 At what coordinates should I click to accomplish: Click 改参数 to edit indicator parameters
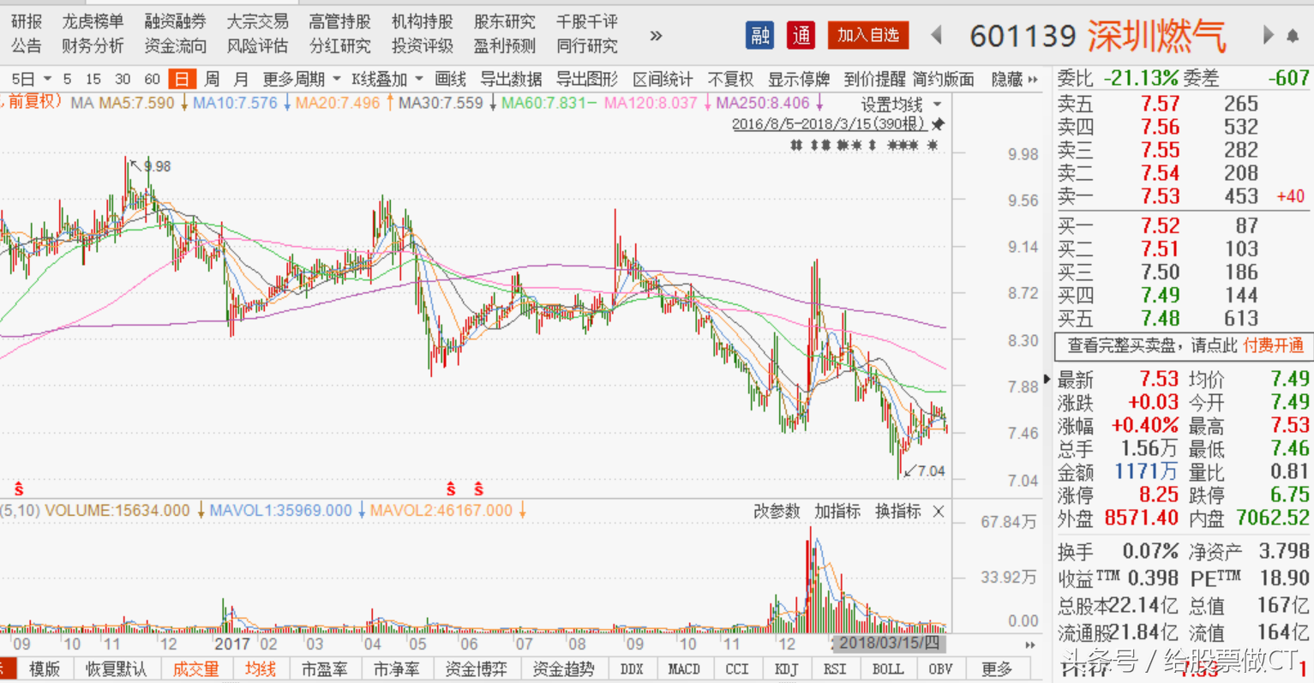pos(777,512)
